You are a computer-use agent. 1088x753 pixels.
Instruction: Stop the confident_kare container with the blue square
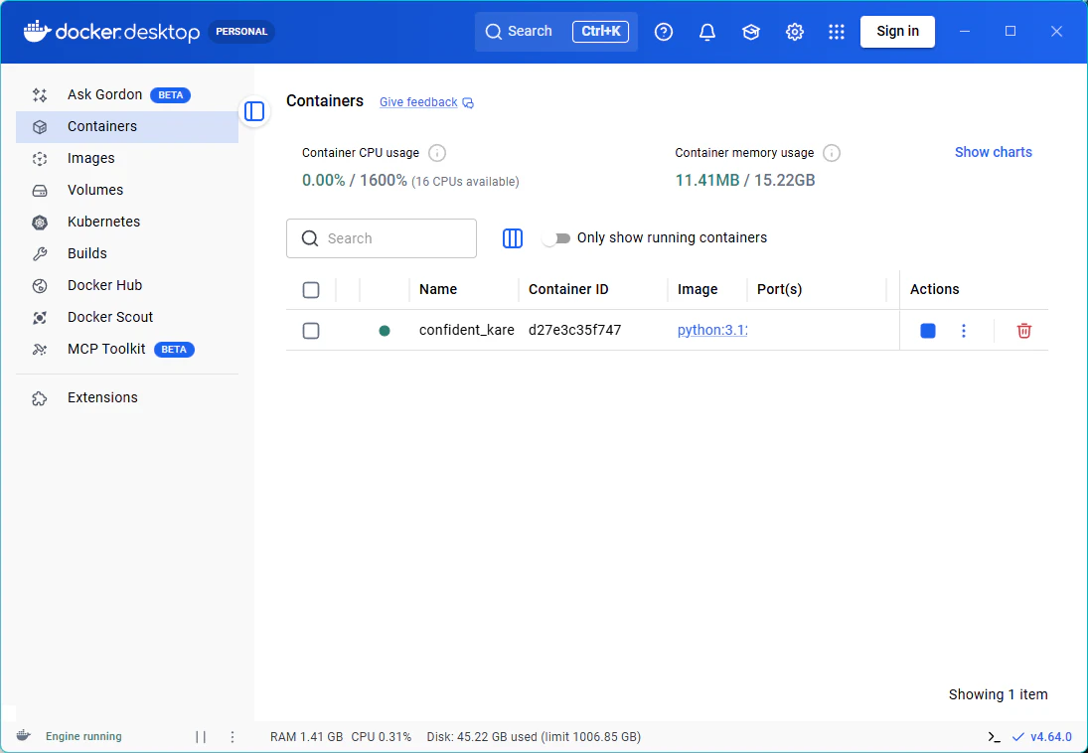pyautogui.click(x=928, y=331)
